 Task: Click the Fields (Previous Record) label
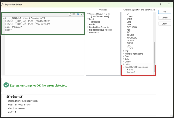click(x=101, y=30)
